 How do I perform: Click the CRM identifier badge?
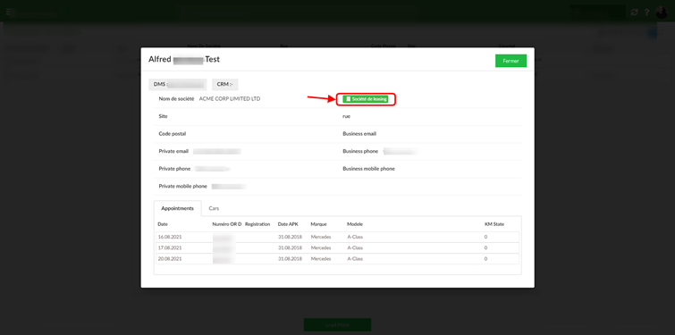[224, 85]
